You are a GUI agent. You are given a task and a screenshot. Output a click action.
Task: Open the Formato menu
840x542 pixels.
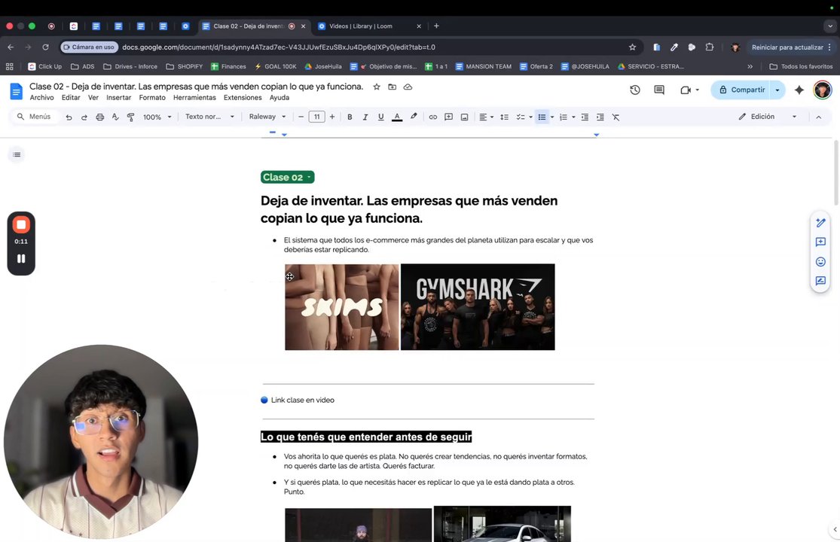tap(152, 97)
